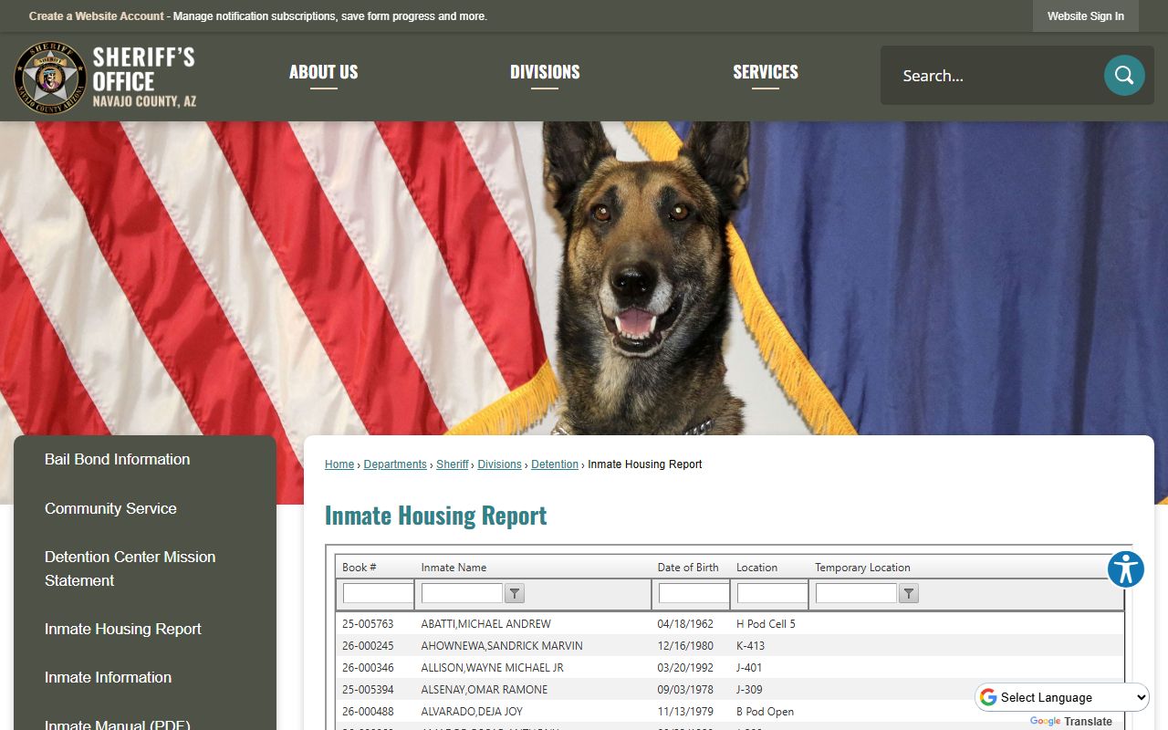The image size is (1168, 730).
Task: Go to Departments breadcrumb link
Action: [x=395, y=464]
